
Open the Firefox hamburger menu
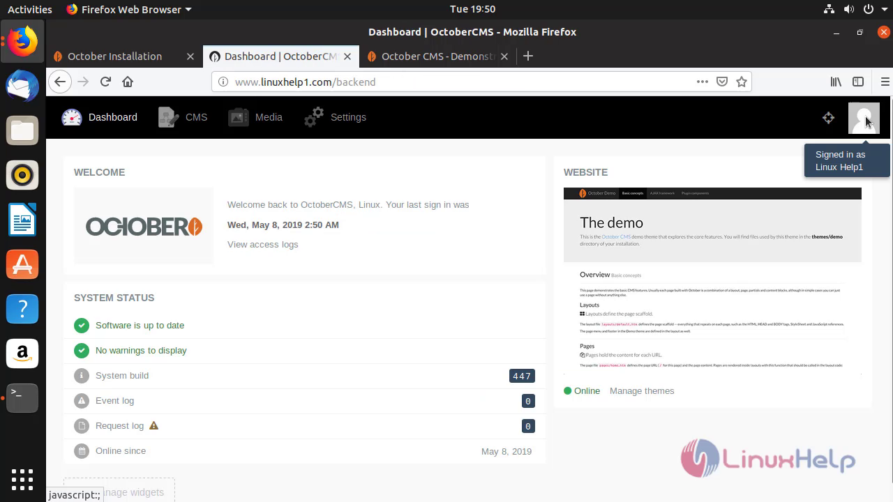coord(885,82)
